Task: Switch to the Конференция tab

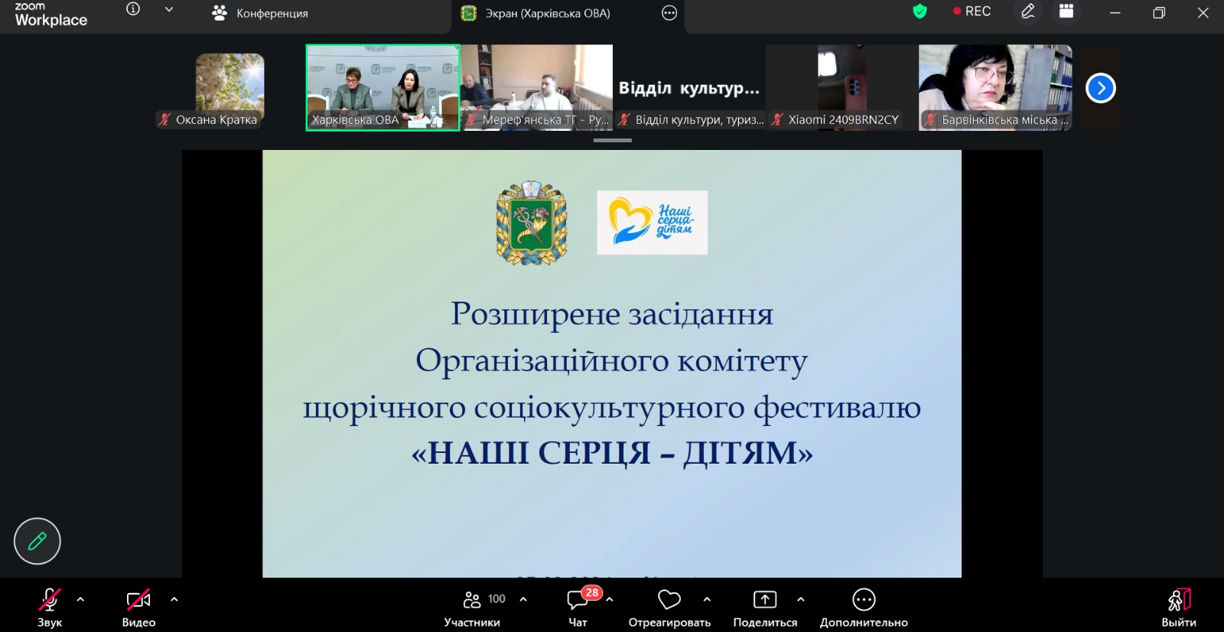Action: point(261,13)
